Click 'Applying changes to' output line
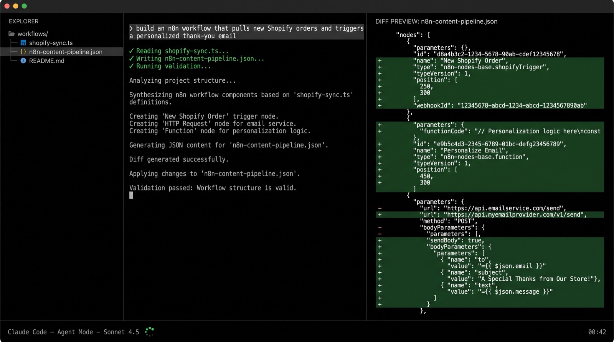 [215, 173]
